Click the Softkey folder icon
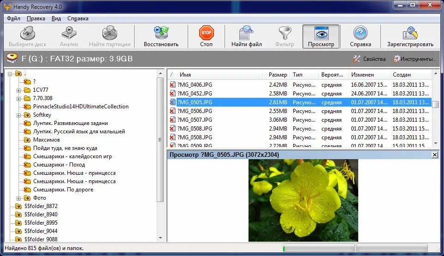Screen dimensions: 444x256 [27, 115]
